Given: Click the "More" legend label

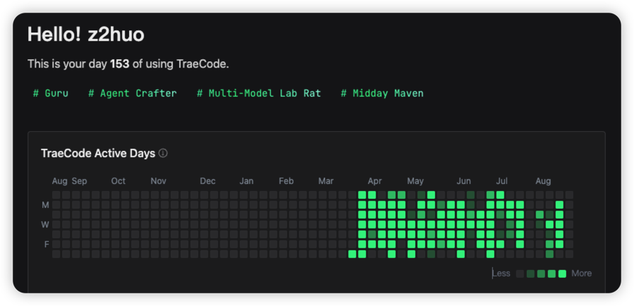Looking at the screenshot, I should (581, 274).
